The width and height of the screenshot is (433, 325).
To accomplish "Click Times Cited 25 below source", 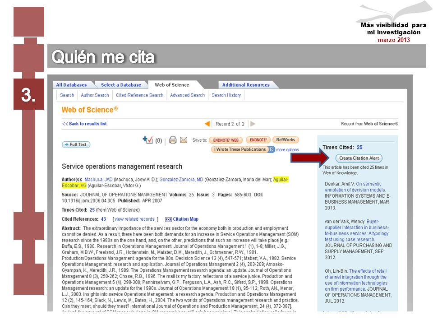I will pyautogui.click(x=92, y=210).
